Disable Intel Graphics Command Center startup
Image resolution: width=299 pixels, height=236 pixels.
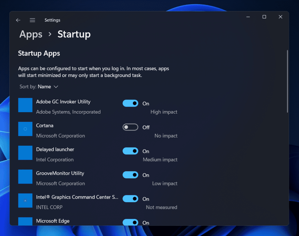130,199
